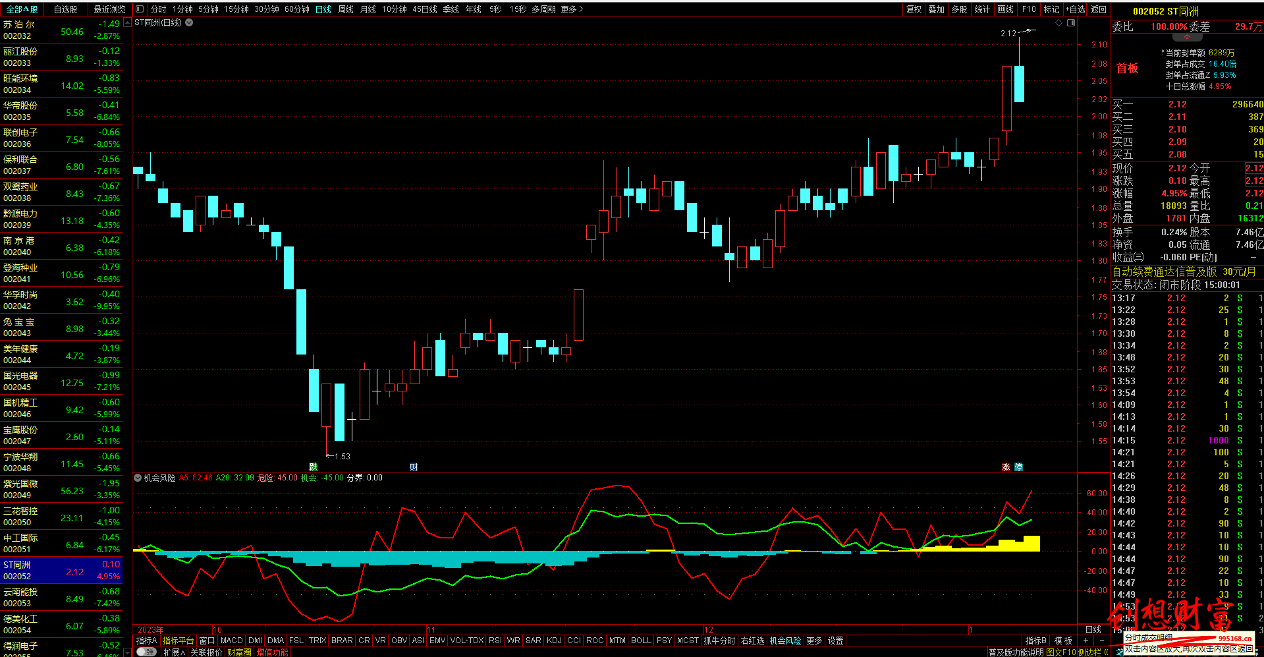Screen dimensions: 1264x657
Task: Open 更多 timeframe options in top bar
Action: [x=572, y=9]
